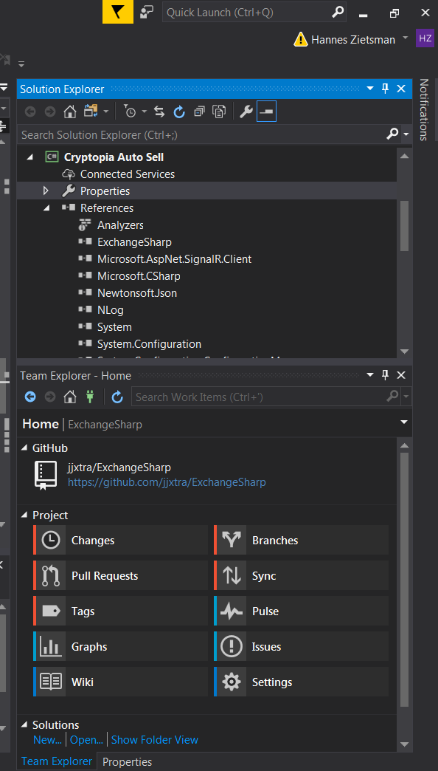Viewport: 438px width, 771px height.
Task: Pin the Solution Explorer panel
Action: [x=385, y=88]
